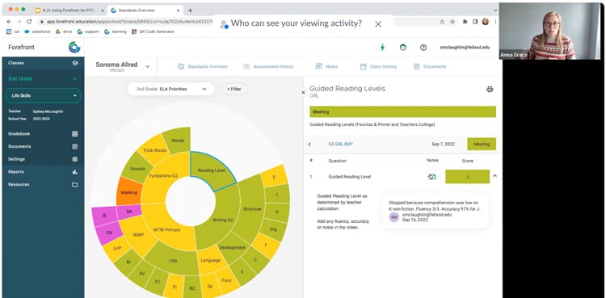Open the Life Skills class dropdown
This screenshot has width=606, height=298.
tap(44, 95)
